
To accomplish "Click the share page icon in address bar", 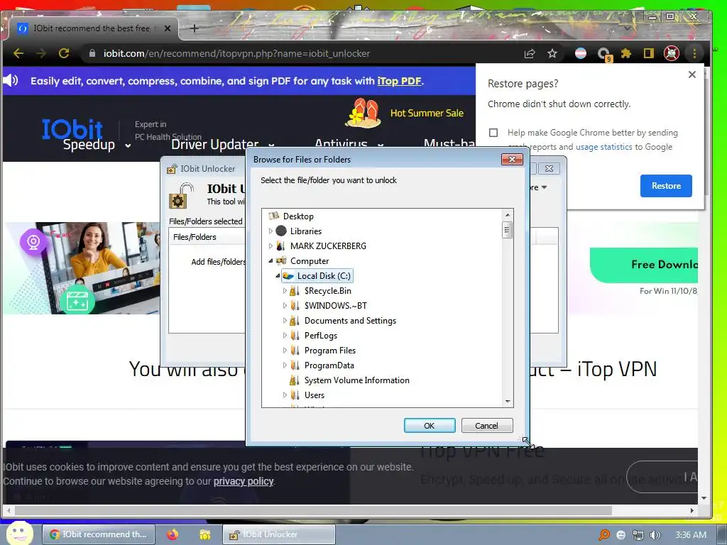I will [530, 54].
